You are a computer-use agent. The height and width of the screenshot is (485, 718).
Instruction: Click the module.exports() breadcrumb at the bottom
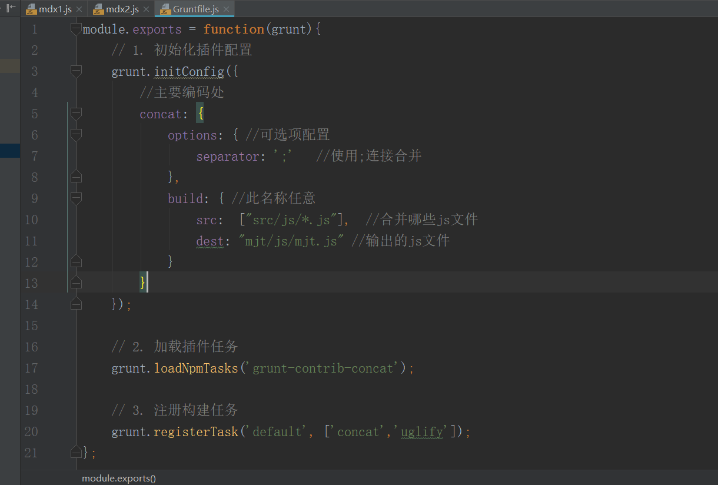[x=119, y=479]
